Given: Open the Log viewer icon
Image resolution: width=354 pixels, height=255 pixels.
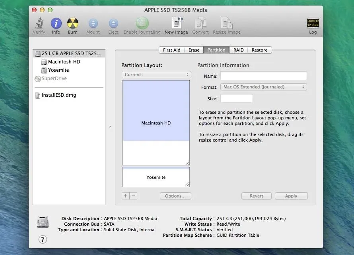Looking at the screenshot, I should click(x=313, y=23).
